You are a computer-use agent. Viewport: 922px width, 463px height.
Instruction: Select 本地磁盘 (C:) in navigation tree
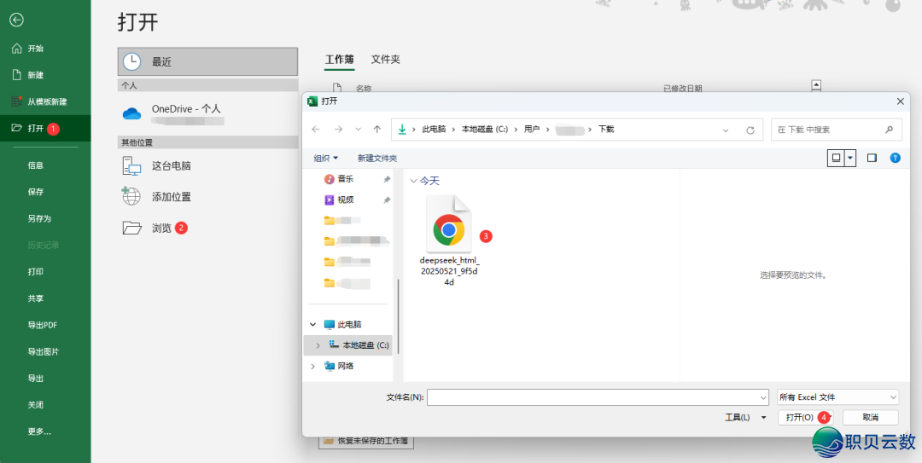[365, 345]
